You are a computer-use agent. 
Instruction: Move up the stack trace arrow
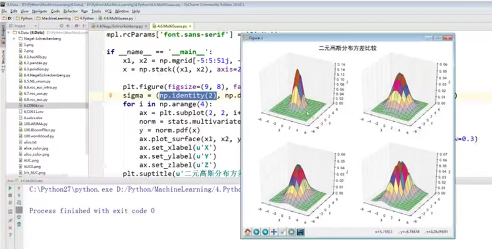(19, 188)
